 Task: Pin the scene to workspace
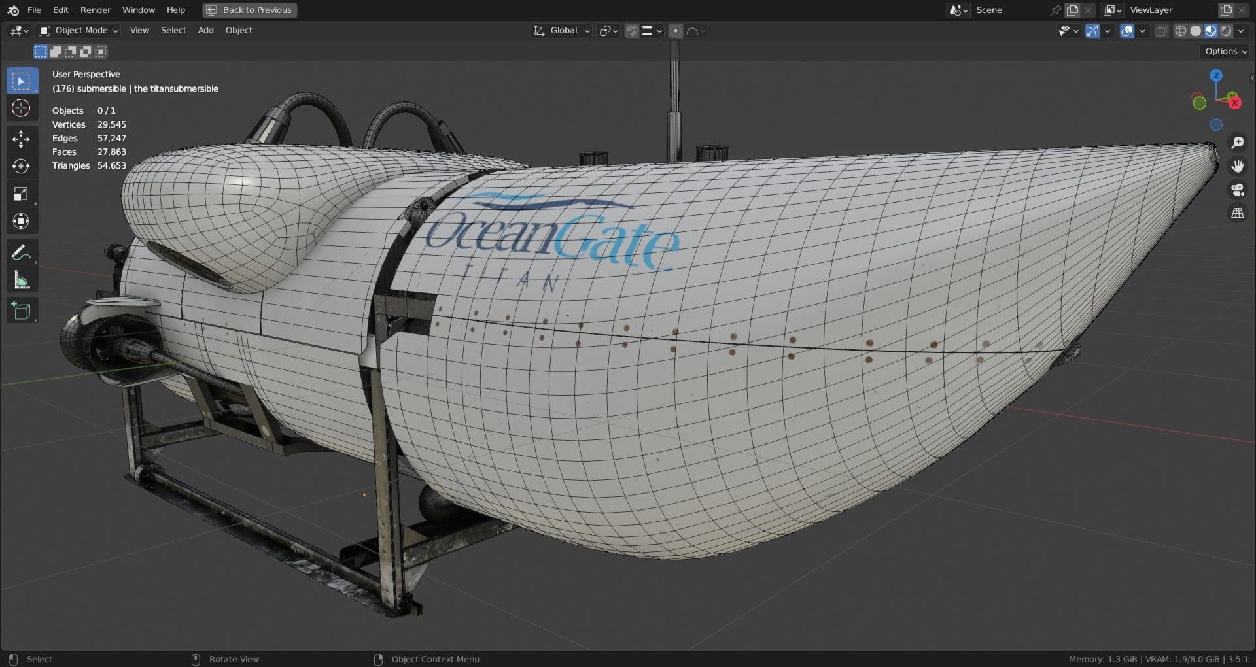pyautogui.click(x=1056, y=10)
